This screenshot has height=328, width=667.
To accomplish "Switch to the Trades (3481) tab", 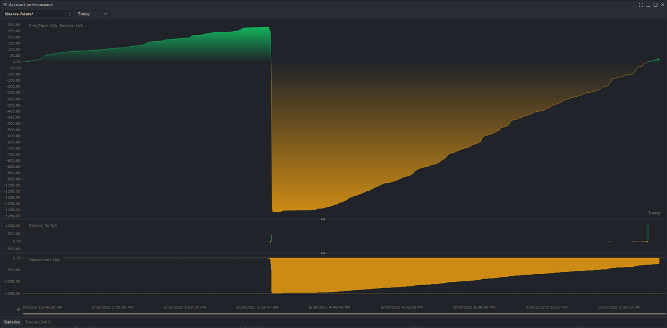I will tap(38, 322).
